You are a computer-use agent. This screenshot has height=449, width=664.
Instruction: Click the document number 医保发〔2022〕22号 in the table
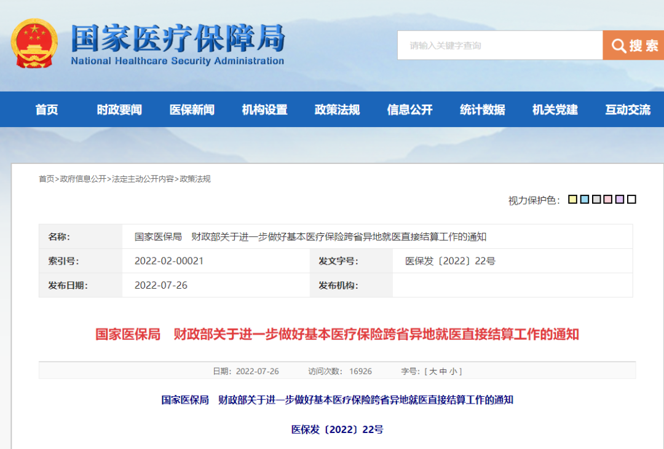pos(450,260)
